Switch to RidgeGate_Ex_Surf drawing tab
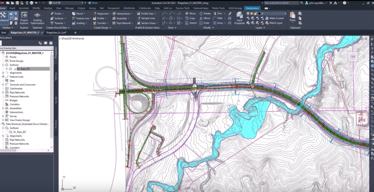Viewport: 374px width, 192px height. tap(56, 33)
